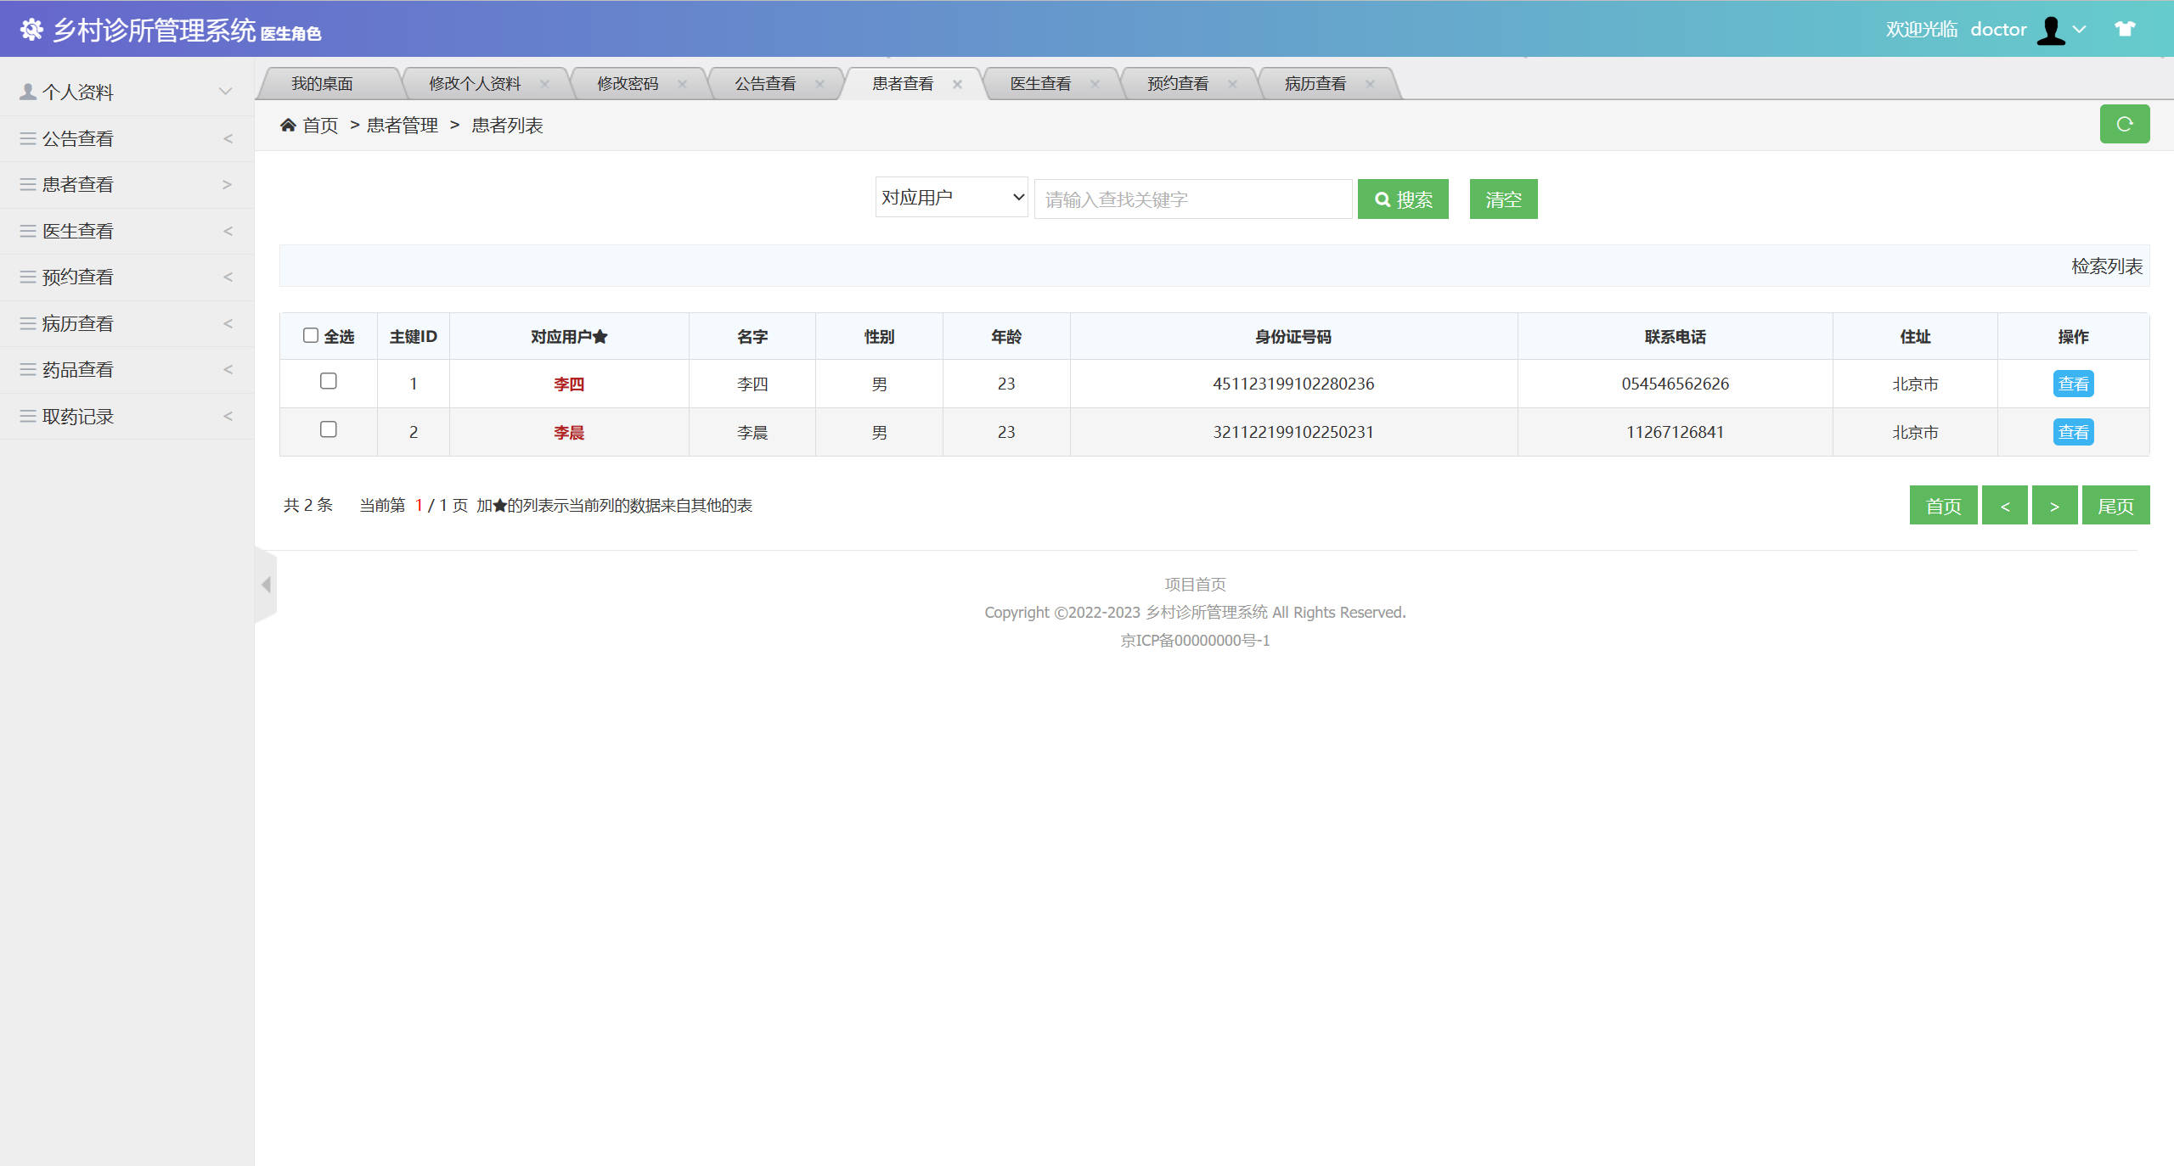Click the flower logo beside 乡村诊所管理系统 title
The image size is (2174, 1166).
(x=32, y=28)
